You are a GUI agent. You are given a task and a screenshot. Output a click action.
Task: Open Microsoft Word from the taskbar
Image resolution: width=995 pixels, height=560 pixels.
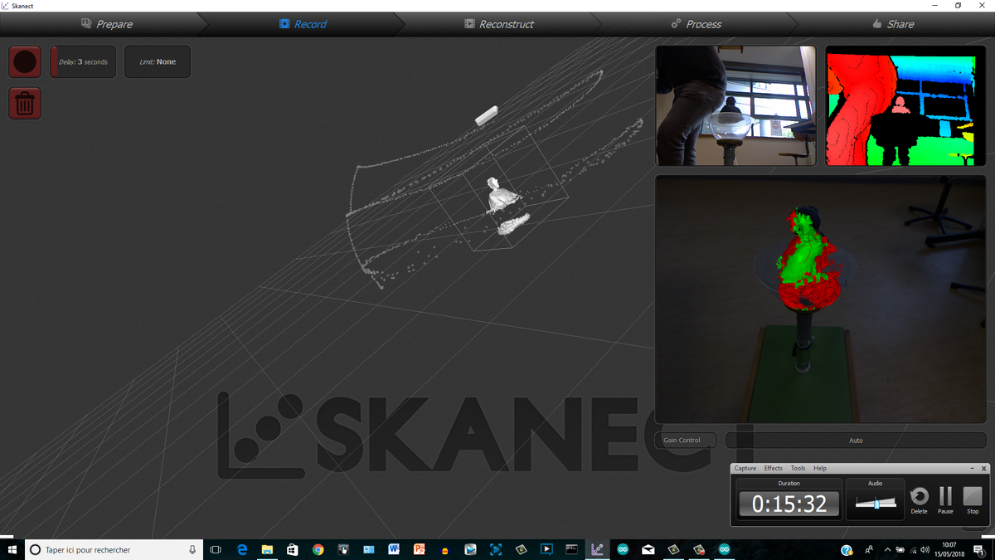click(x=394, y=549)
